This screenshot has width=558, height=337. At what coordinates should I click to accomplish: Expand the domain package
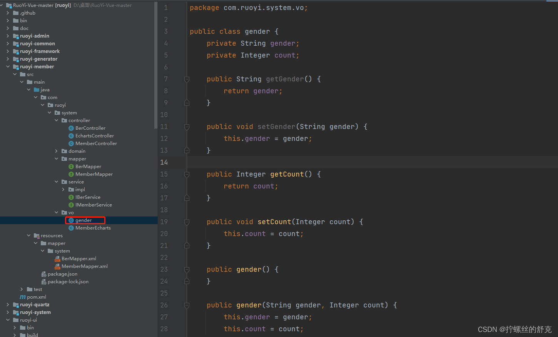tap(56, 151)
